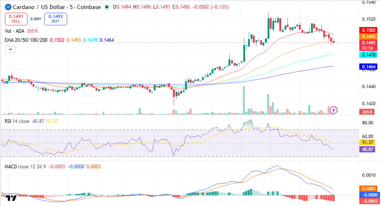The height and width of the screenshot is (206, 381).
Task: Collapse the indicator legend with chevron
Action: click(10, 50)
